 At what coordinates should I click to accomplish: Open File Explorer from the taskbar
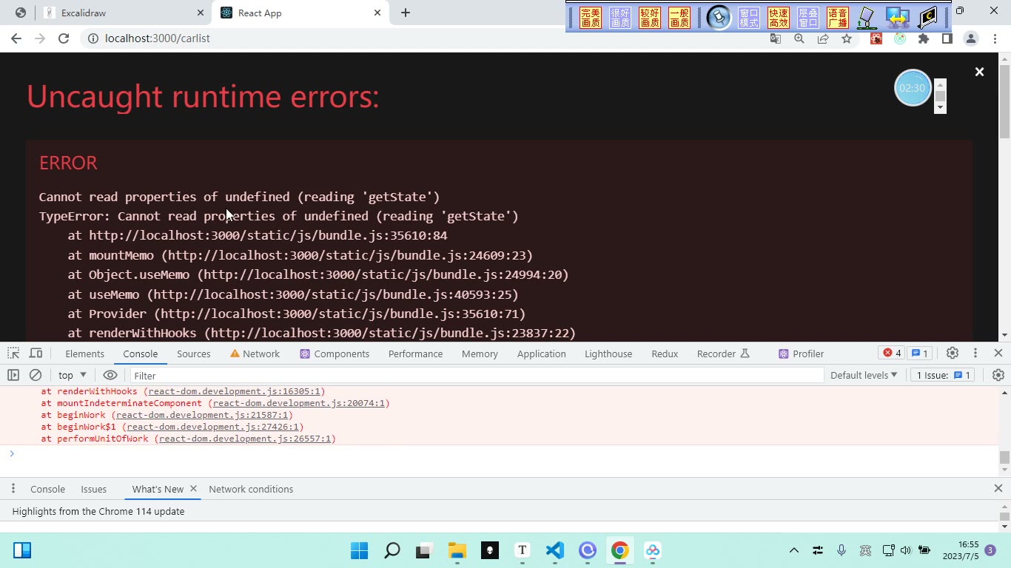[x=457, y=550]
